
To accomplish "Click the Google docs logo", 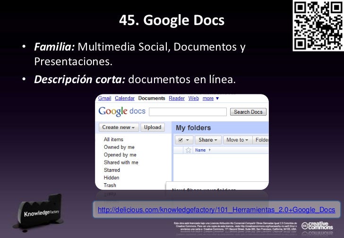I will 122,111.
